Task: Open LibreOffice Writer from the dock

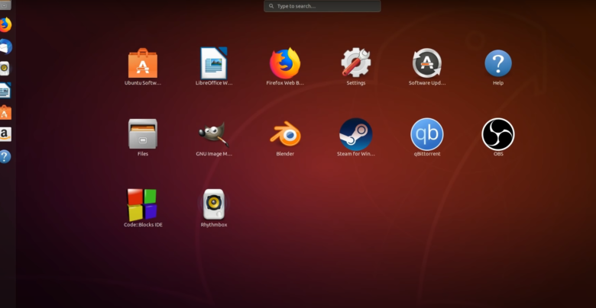Action: [x=5, y=91]
